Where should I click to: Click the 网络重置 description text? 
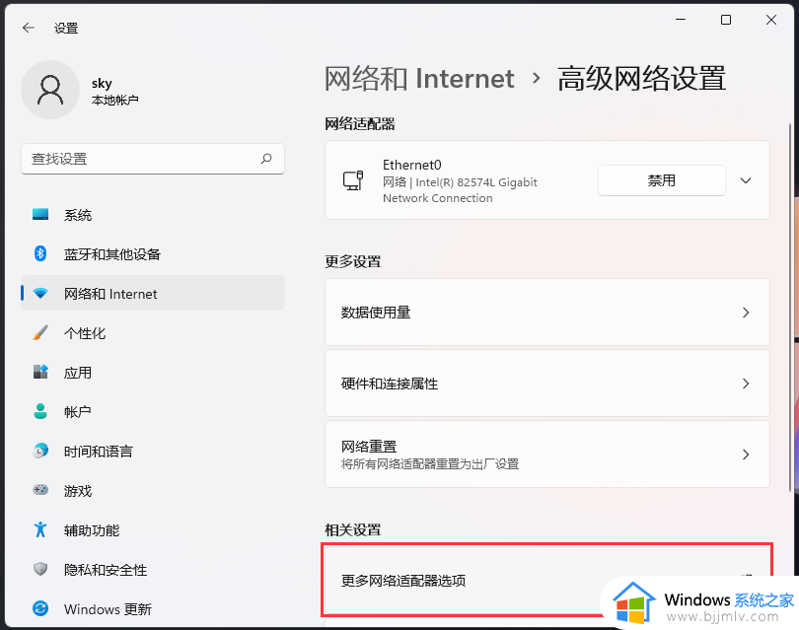(x=429, y=464)
